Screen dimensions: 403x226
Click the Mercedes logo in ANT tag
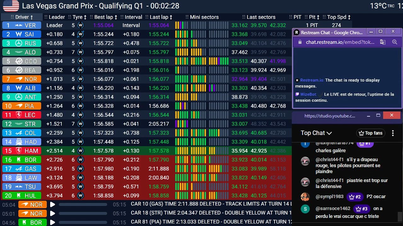click(x=19, y=97)
